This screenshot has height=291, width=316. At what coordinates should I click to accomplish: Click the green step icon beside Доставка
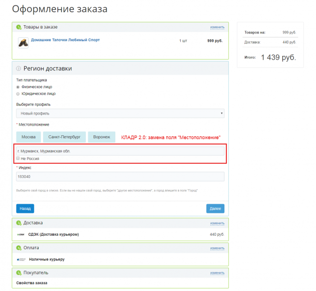pyautogui.click(x=18, y=223)
